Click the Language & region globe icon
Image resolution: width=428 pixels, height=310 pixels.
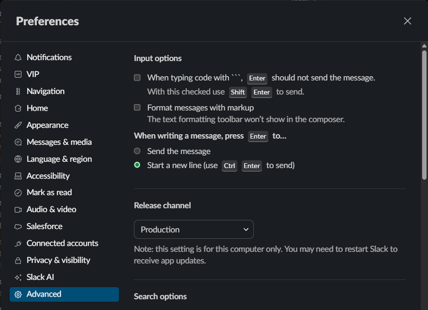click(x=18, y=158)
